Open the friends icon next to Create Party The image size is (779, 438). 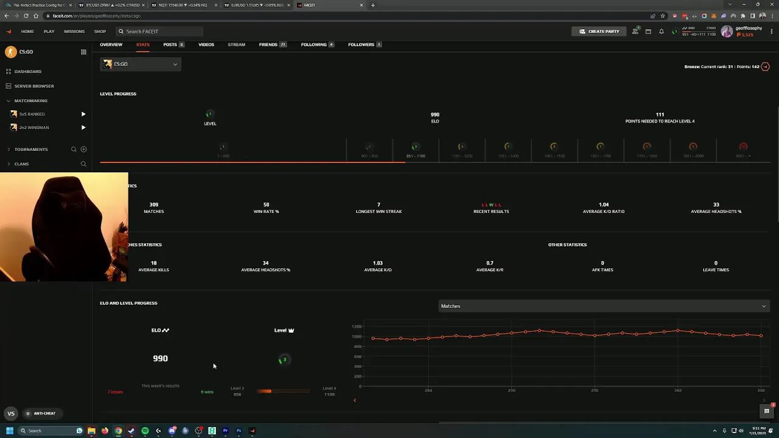635,31
